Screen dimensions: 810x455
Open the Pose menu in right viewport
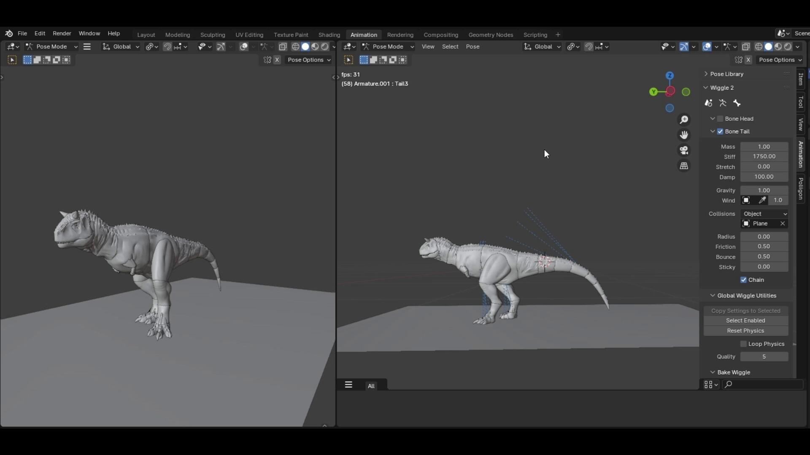click(472, 47)
